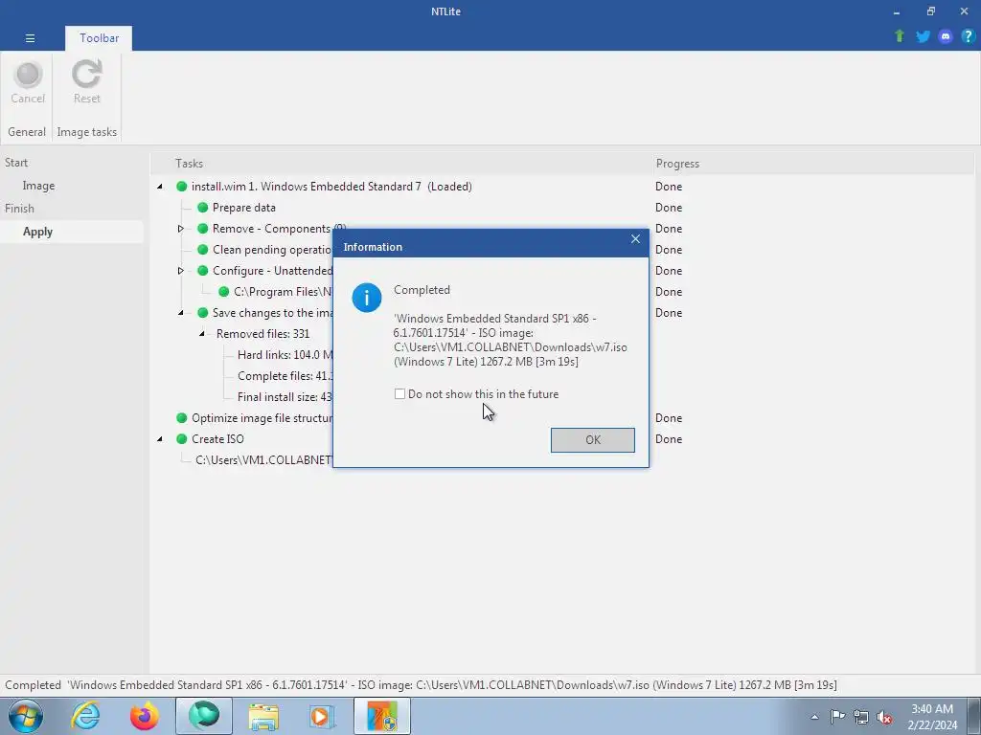
Task: Click the green status dot next to install.wim
Action: [182, 187]
